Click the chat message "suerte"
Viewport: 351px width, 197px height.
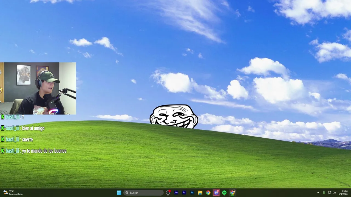pos(27,140)
